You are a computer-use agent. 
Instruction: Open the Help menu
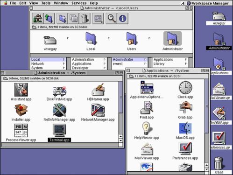coord(94,3)
